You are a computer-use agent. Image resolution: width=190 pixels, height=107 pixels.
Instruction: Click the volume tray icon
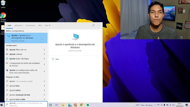coord(173,105)
